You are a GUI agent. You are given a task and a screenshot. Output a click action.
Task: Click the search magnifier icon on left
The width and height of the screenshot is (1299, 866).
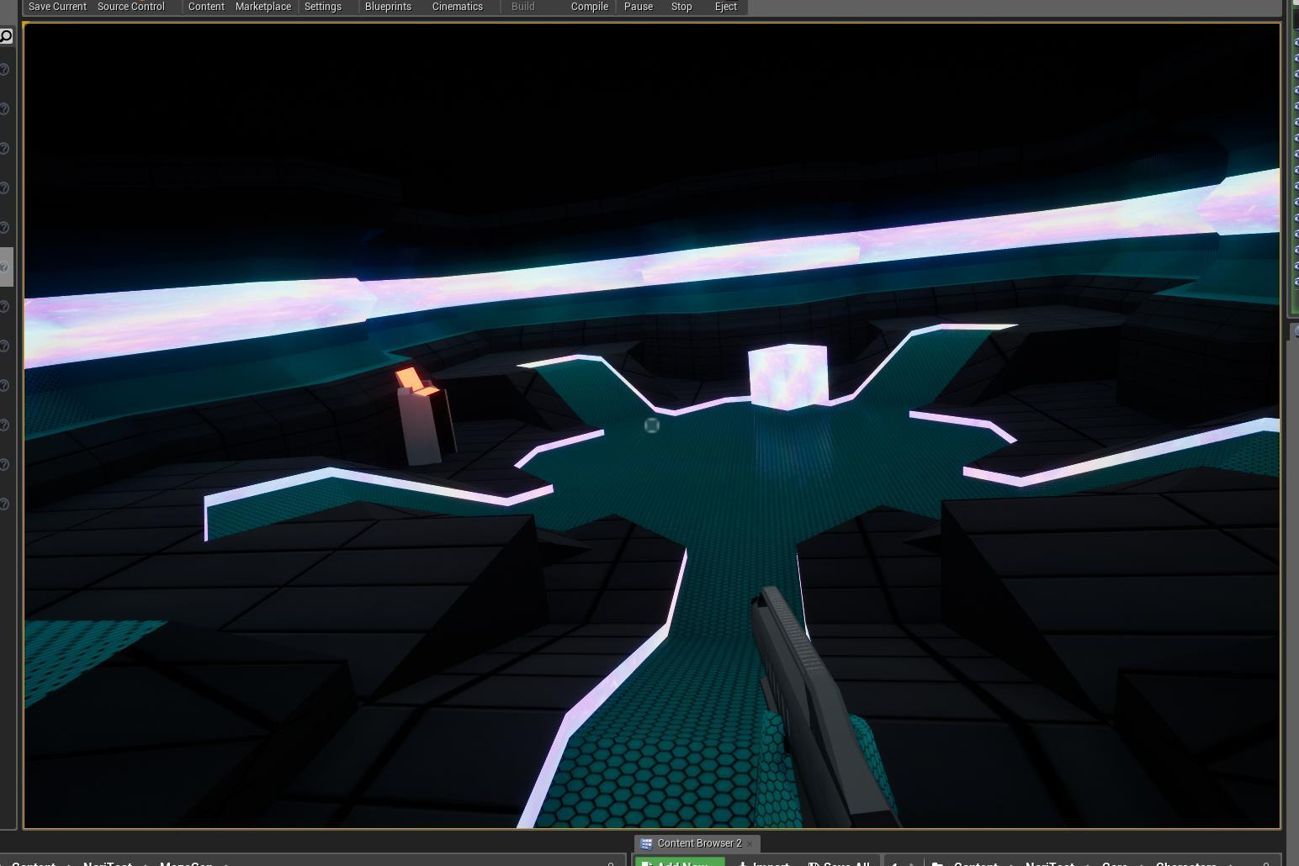pos(6,36)
